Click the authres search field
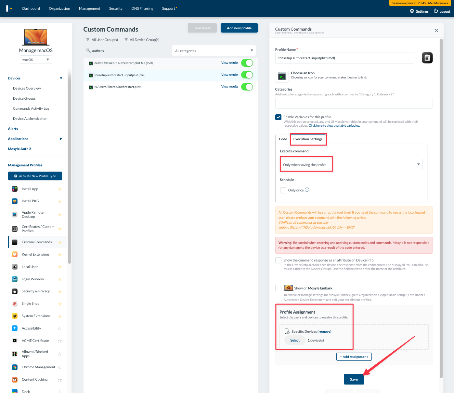The height and width of the screenshot is (393, 454). (x=127, y=51)
